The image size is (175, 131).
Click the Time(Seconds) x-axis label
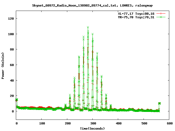(92, 128)
